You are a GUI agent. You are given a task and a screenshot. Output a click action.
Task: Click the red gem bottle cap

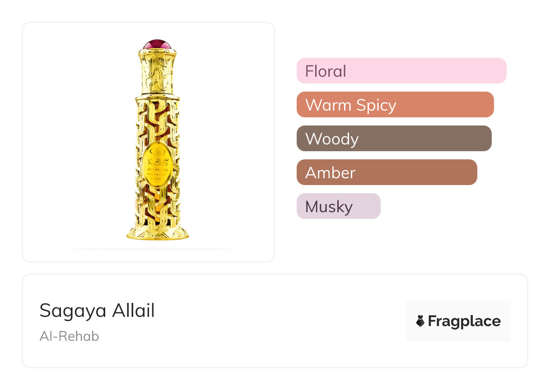point(157,45)
